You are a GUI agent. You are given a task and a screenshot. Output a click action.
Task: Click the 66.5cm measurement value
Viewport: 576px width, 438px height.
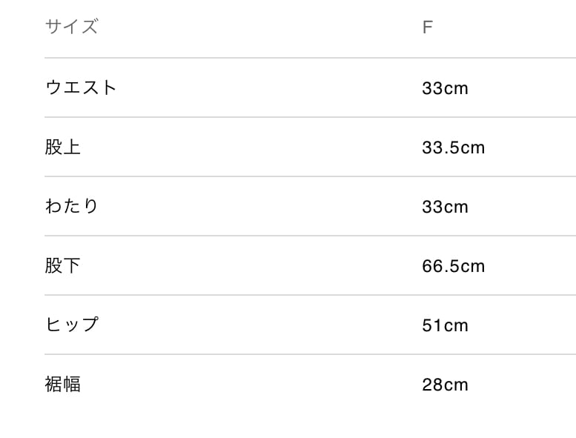pos(453,266)
